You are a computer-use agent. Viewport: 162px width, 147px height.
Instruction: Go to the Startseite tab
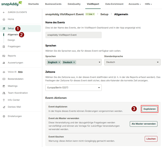33,4
